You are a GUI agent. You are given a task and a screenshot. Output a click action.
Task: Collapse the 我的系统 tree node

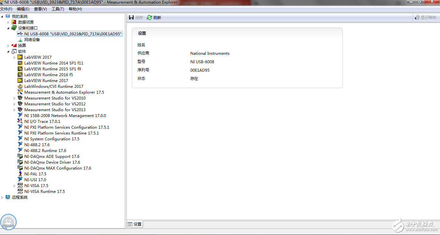2,17
